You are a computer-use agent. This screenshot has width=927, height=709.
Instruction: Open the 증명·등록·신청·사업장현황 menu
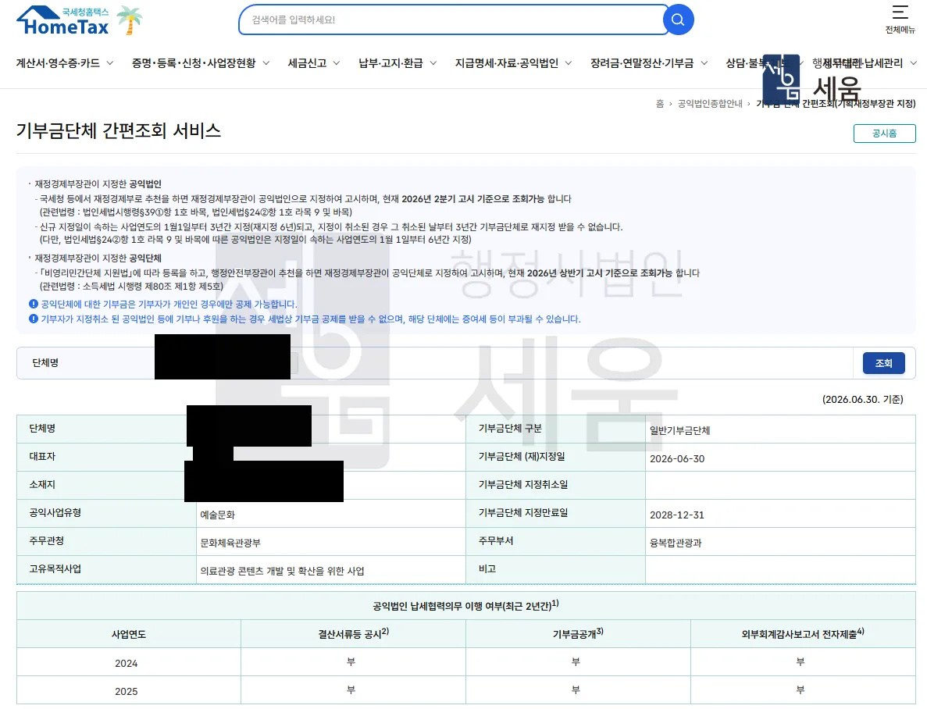click(x=194, y=63)
